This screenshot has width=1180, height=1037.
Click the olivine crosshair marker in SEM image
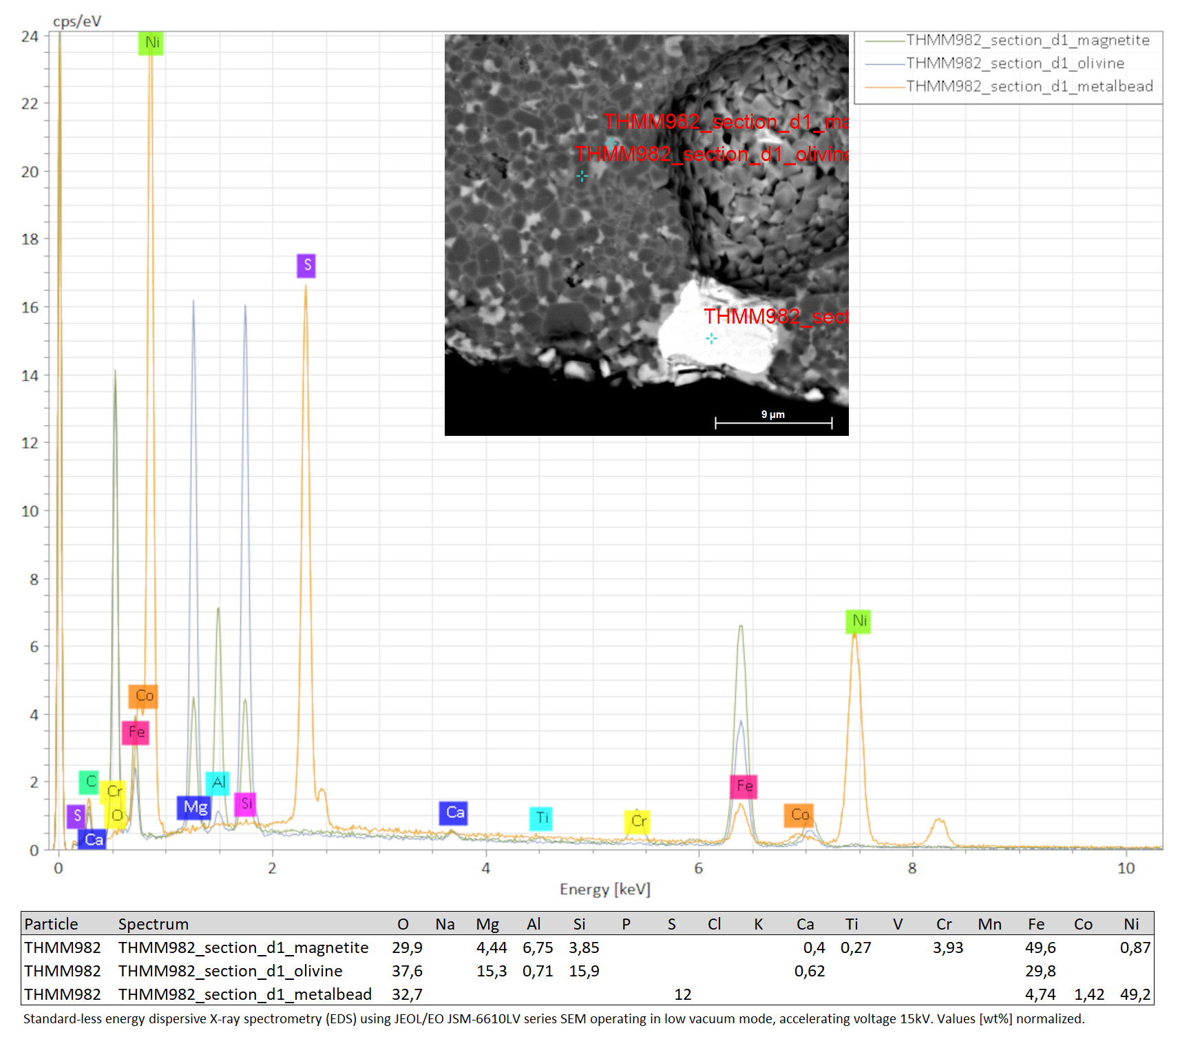[x=582, y=176]
